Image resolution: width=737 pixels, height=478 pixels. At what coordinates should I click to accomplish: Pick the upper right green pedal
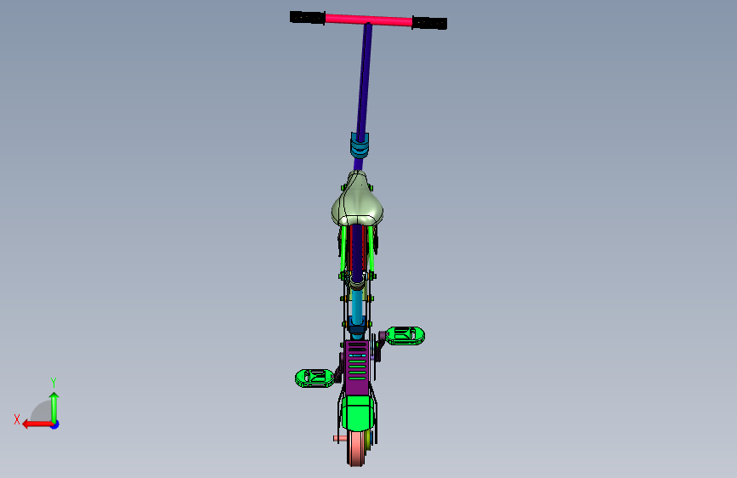click(405, 336)
